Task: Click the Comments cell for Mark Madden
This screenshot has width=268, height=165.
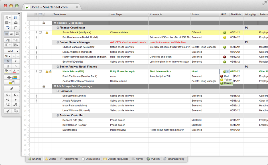Action: pyautogui.click(x=169, y=130)
